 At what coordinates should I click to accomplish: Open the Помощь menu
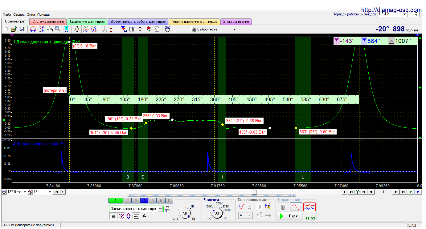pos(43,14)
